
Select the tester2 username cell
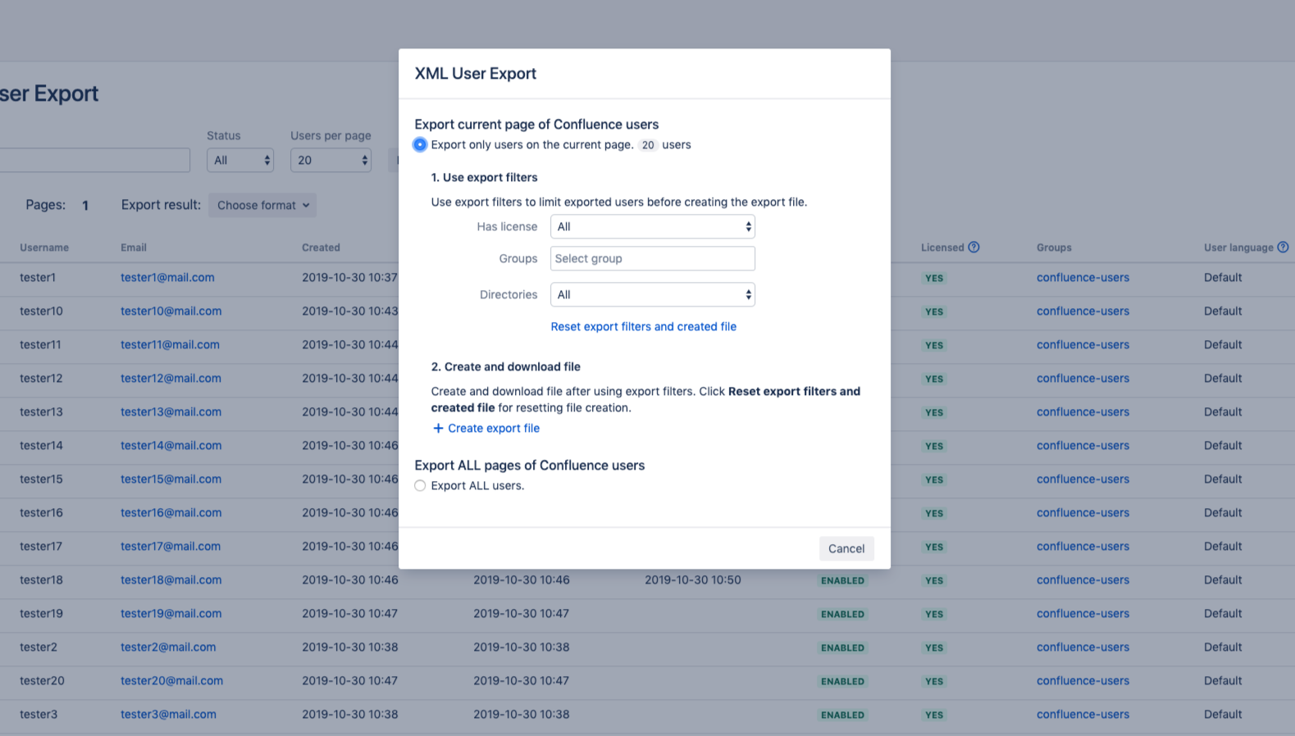39,647
